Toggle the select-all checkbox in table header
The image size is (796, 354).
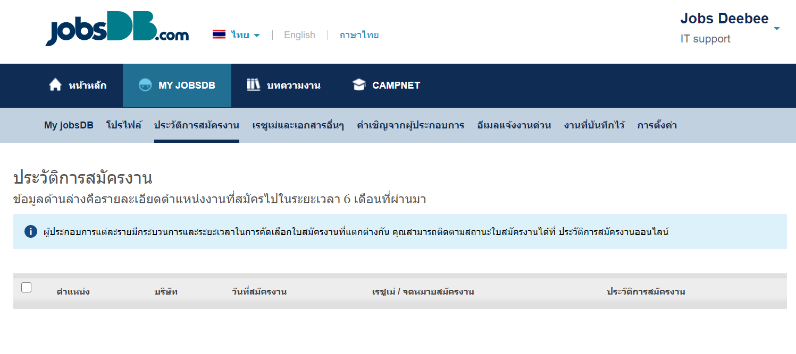click(x=26, y=287)
